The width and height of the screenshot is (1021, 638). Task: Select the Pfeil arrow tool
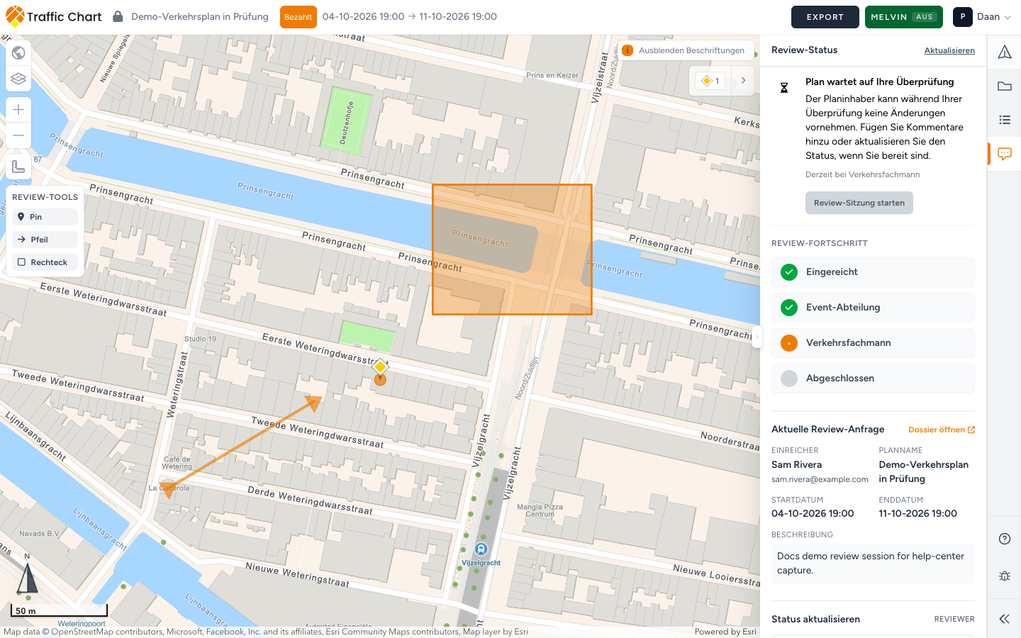[x=45, y=240]
